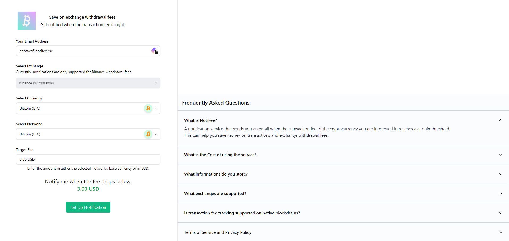This screenshot has height=241, width=509.
Task: Click 'Save on exchange withdrawal fees' heading
Action: click(82, 17)
